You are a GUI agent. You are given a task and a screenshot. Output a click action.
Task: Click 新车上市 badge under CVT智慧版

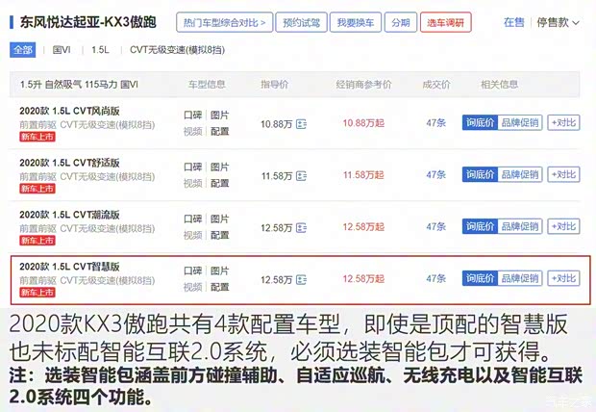coord(37,293)
